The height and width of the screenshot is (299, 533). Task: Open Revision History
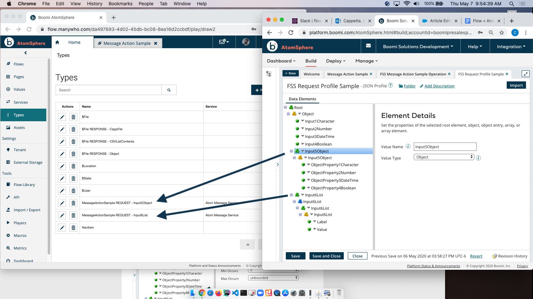(510, 256)
